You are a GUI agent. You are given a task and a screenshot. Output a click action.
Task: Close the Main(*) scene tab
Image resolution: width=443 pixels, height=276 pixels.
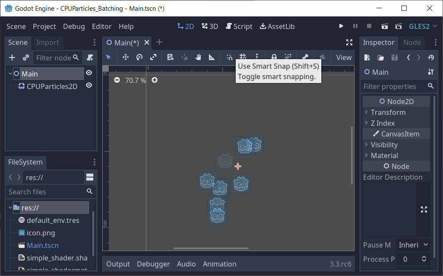[147, 42]
